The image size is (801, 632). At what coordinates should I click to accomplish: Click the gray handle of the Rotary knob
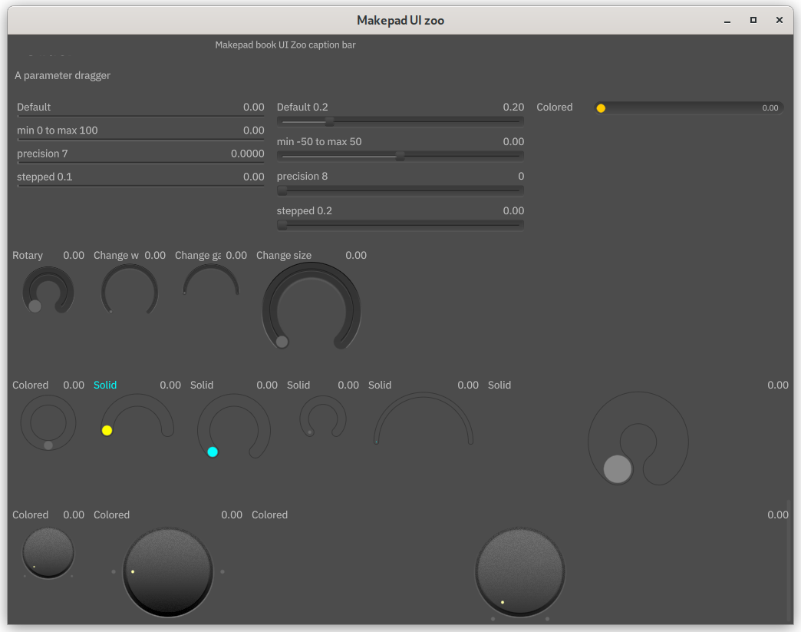point(35,306)
